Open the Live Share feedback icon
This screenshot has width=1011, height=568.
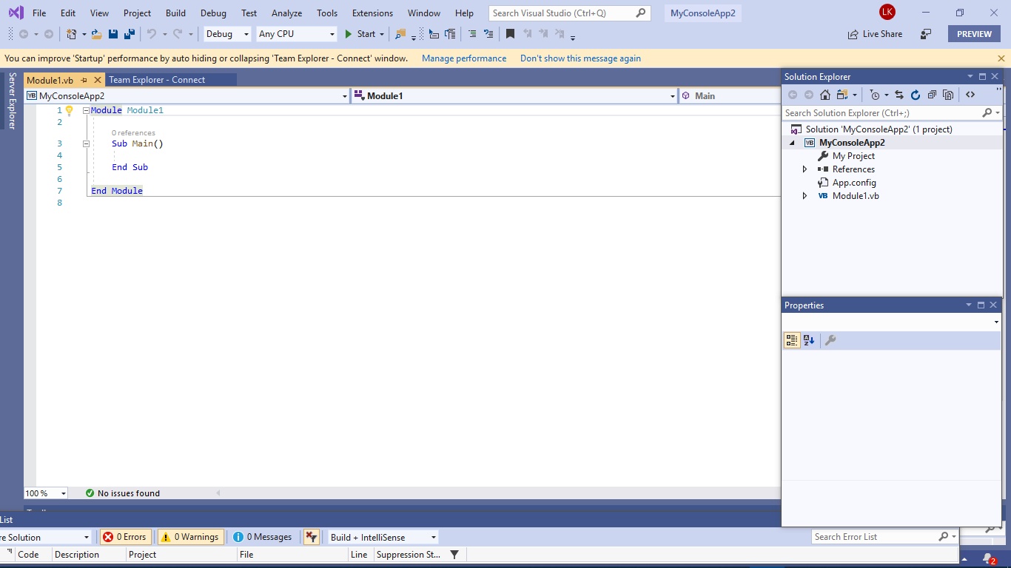point(926,34)
